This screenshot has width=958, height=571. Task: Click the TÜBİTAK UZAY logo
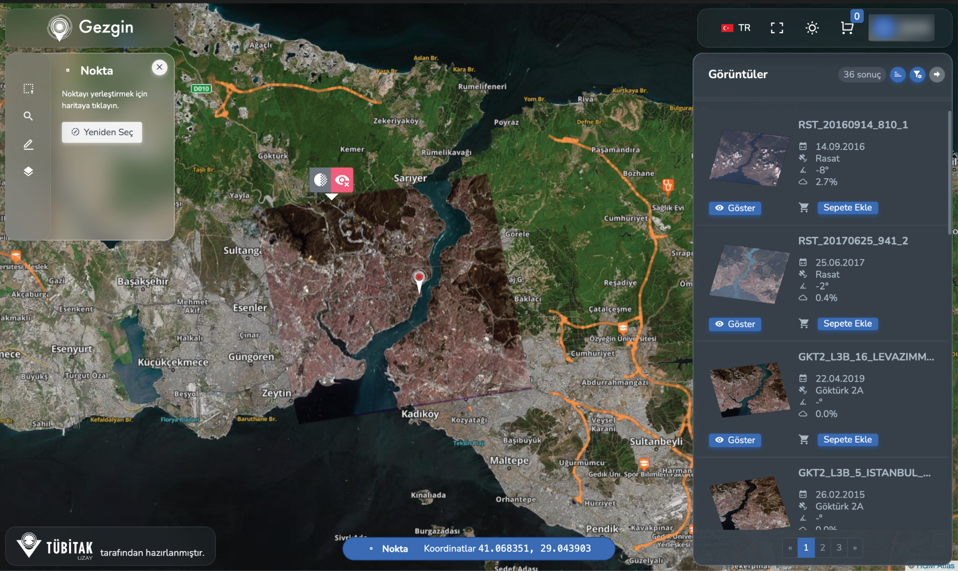pos(55,546)
